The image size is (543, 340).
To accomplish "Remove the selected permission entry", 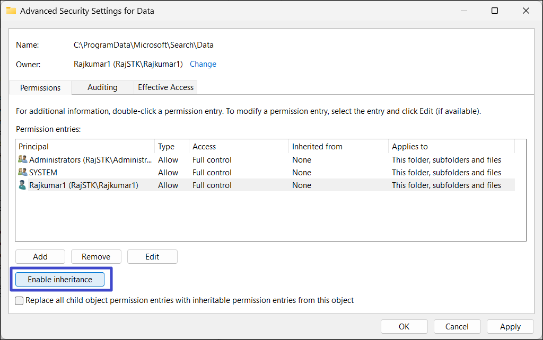I will [96, 257].
